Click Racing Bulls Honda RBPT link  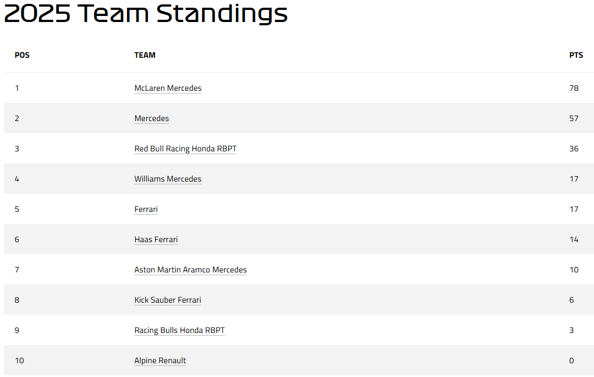[x=179, y=330]
